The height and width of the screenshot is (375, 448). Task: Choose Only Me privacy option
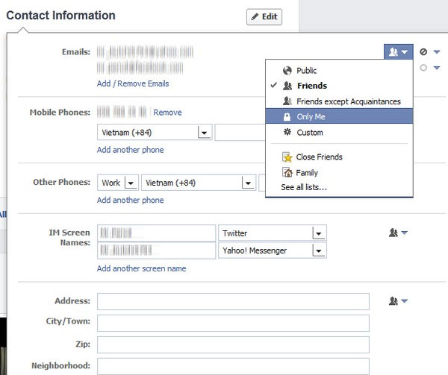click(339, 116)
